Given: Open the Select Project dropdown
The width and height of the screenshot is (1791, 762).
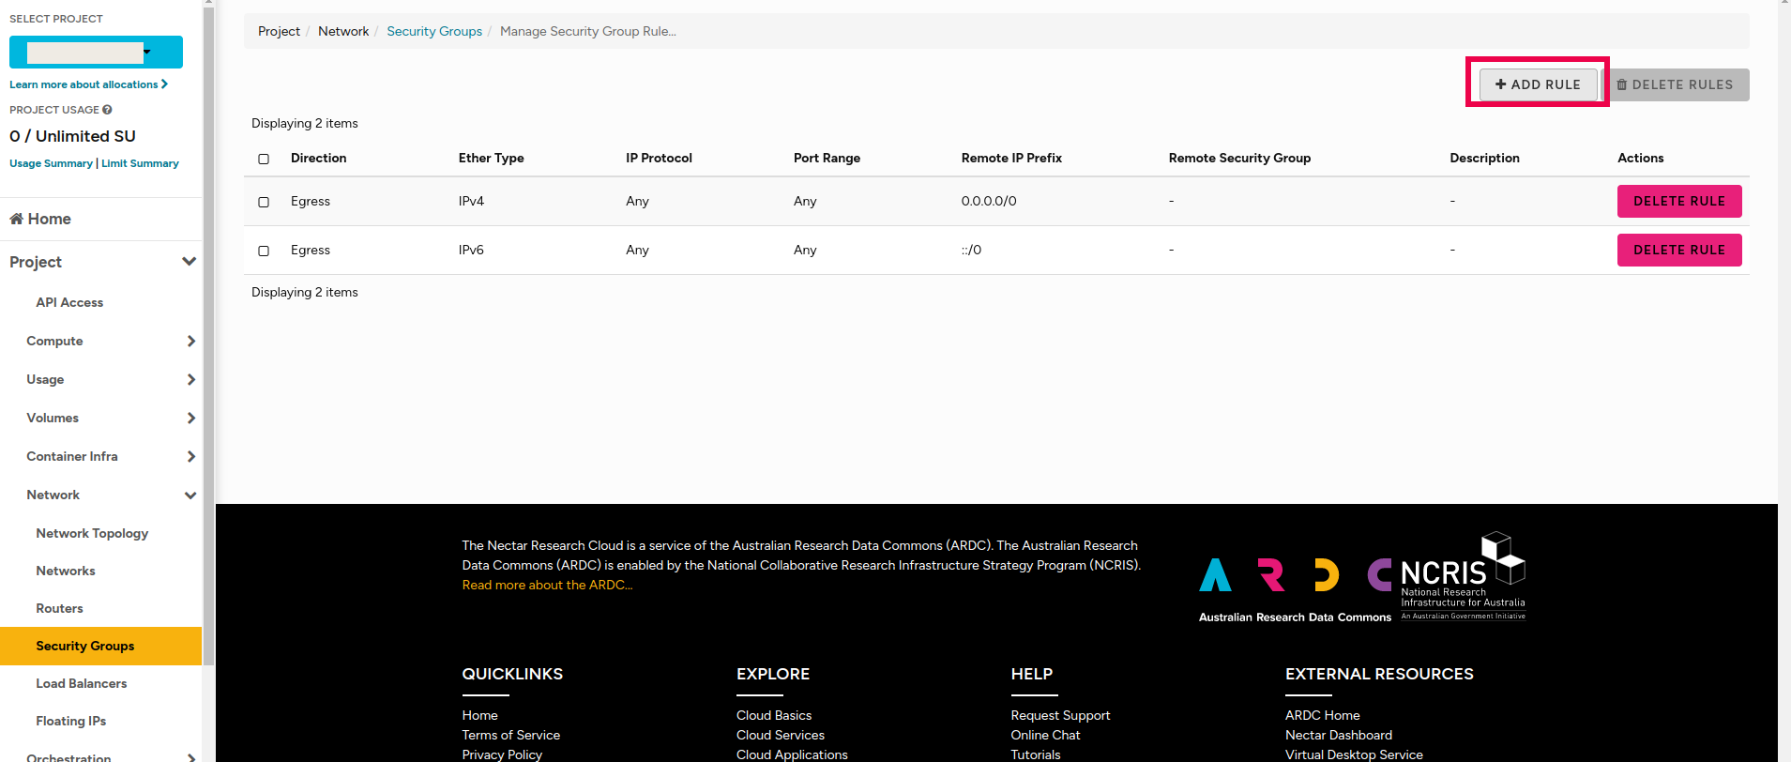Looking at the screenshot, I should pyautogui.click(x=96, y=53).
